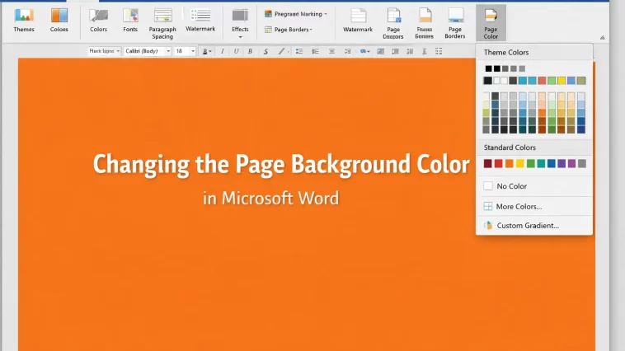Click the heading 'Changing the Page Background Color'
The image size is (625, 351).
281,164
